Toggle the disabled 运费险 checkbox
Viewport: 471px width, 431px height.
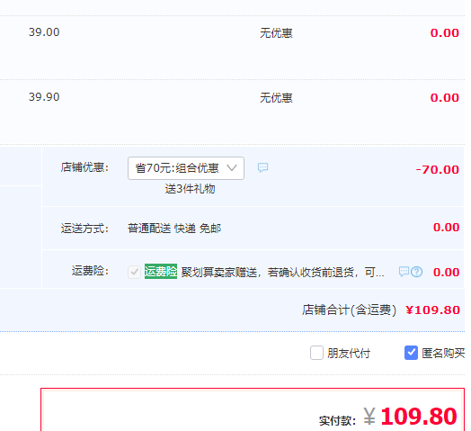coord(134,273)
